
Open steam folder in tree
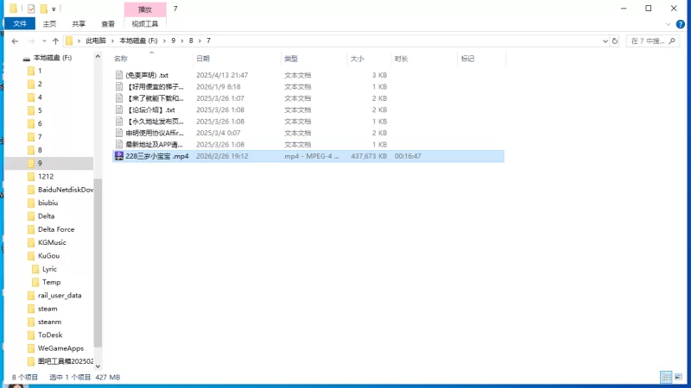tap(48, 309)
